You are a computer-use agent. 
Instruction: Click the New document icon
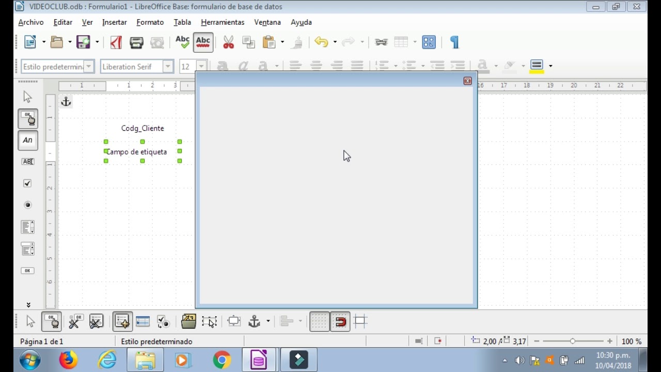pos(30,42)
